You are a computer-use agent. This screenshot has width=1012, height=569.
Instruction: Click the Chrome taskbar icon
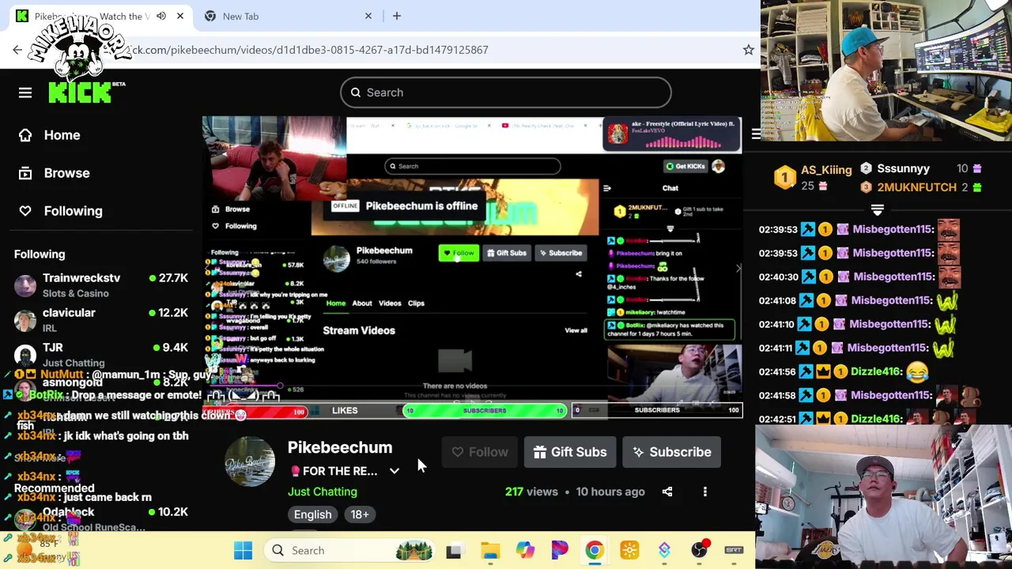(x=594, y=551)
